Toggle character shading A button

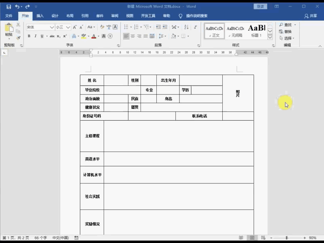104,36
